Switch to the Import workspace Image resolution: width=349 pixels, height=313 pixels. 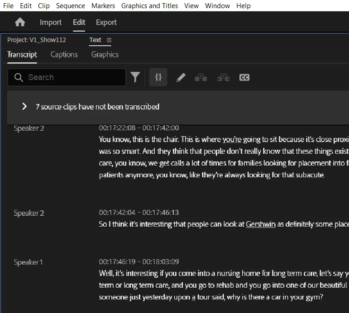51,22
